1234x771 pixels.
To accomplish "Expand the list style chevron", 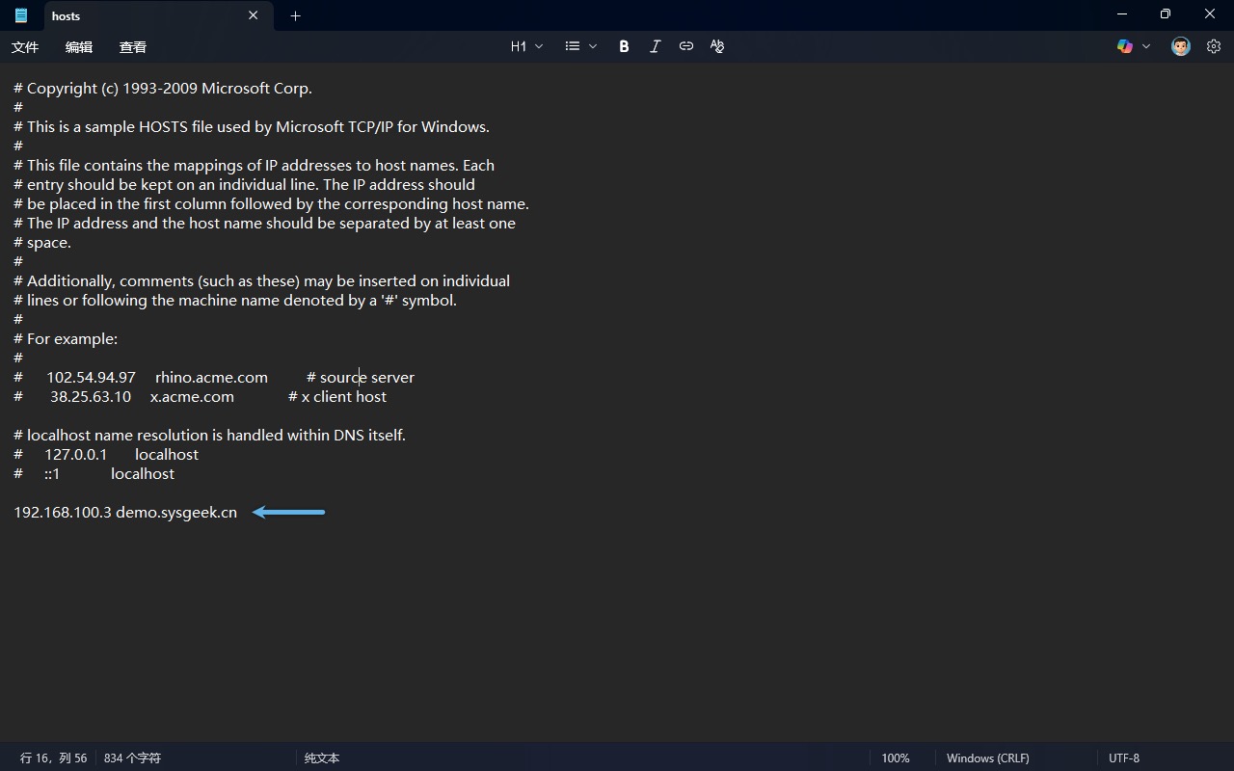I will pyautogui.click(x=593, y=46).
